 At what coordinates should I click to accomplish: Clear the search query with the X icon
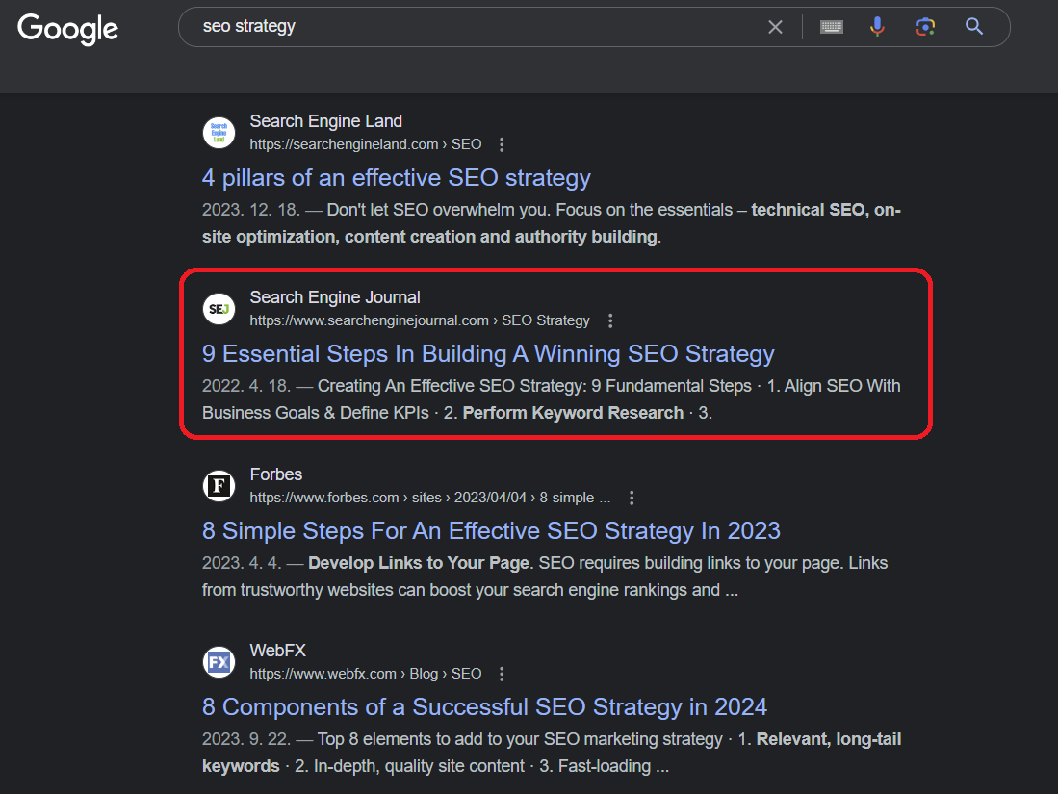[775, 26]
